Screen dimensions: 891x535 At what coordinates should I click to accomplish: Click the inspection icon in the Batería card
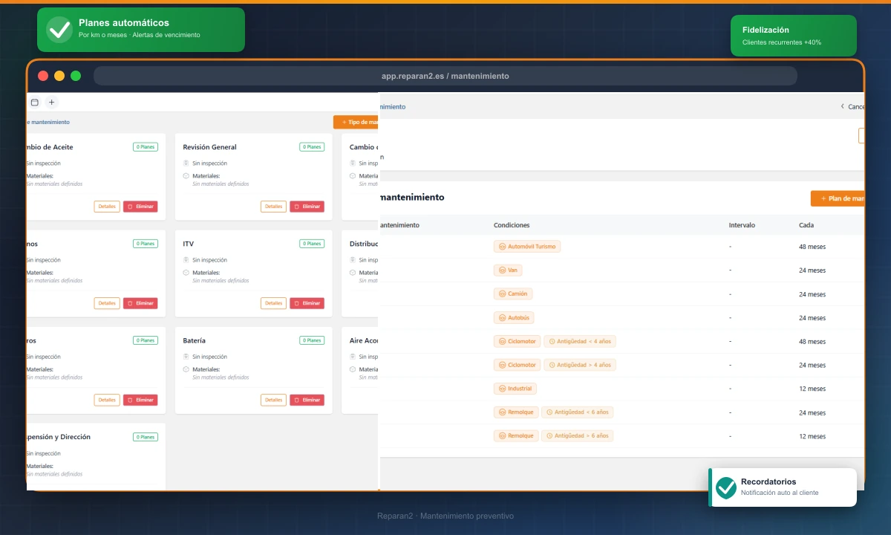[186, 357]
